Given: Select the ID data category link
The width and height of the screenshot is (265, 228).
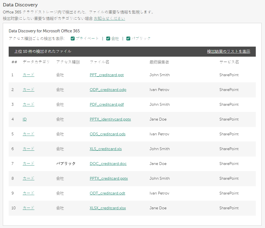Looking at the screenshot, I should tap(24, 119).
